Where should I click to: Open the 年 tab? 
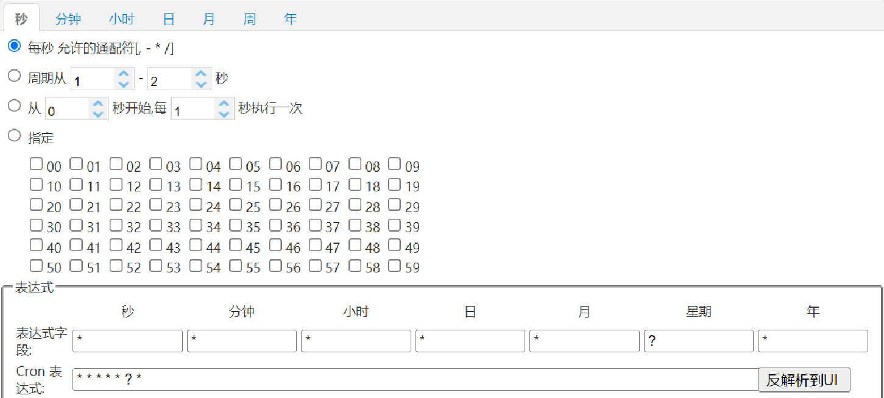click(291, 18)
